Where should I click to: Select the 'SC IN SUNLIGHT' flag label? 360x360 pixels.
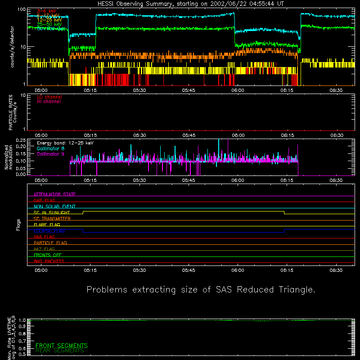tap(52, 212)
